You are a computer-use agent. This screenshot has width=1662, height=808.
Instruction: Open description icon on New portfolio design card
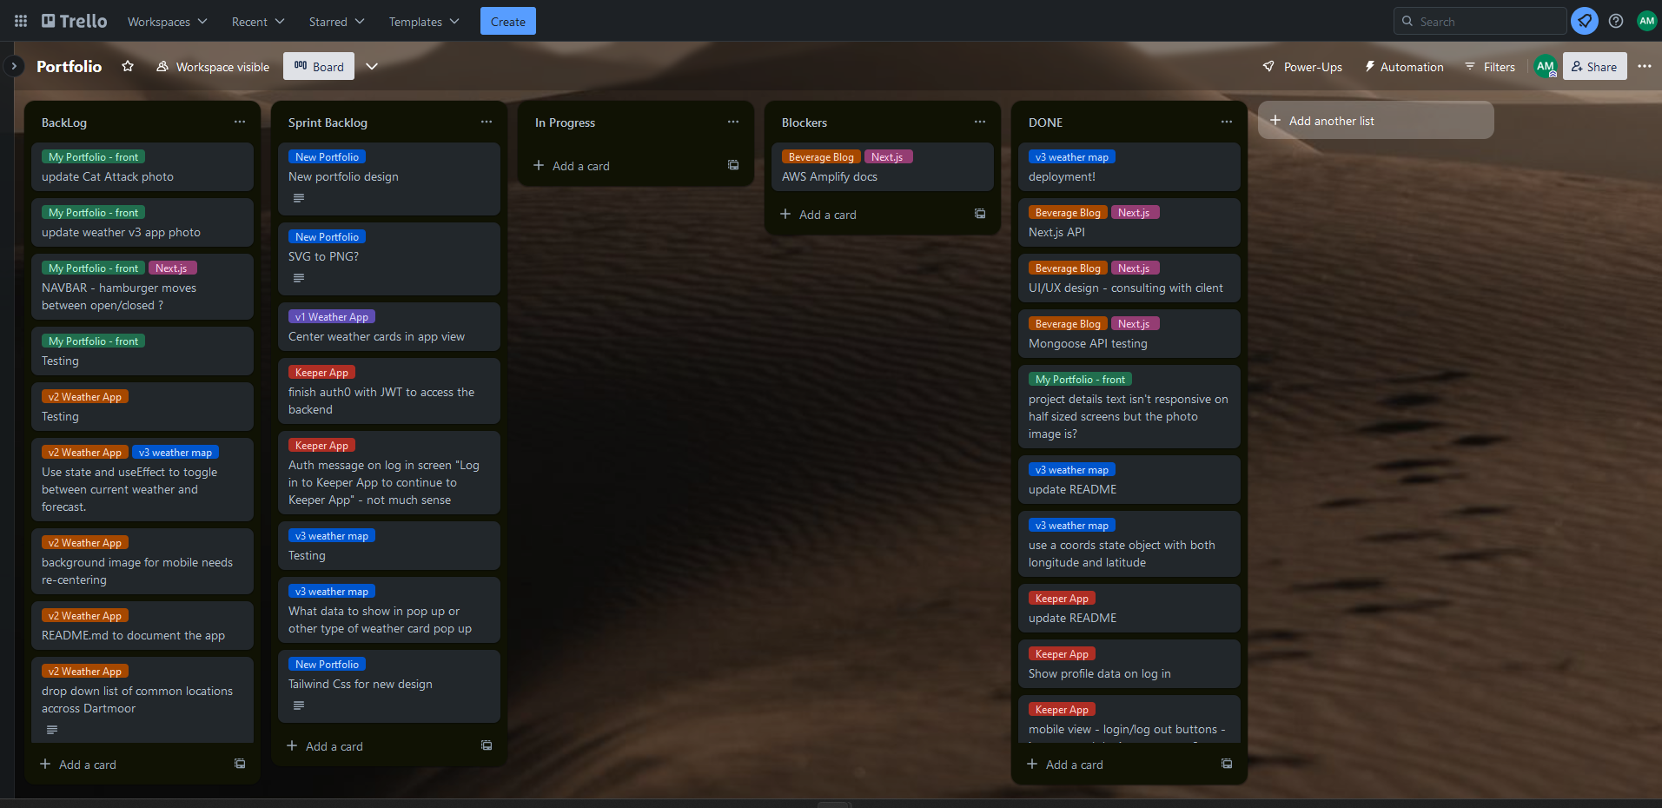(299, 198)
